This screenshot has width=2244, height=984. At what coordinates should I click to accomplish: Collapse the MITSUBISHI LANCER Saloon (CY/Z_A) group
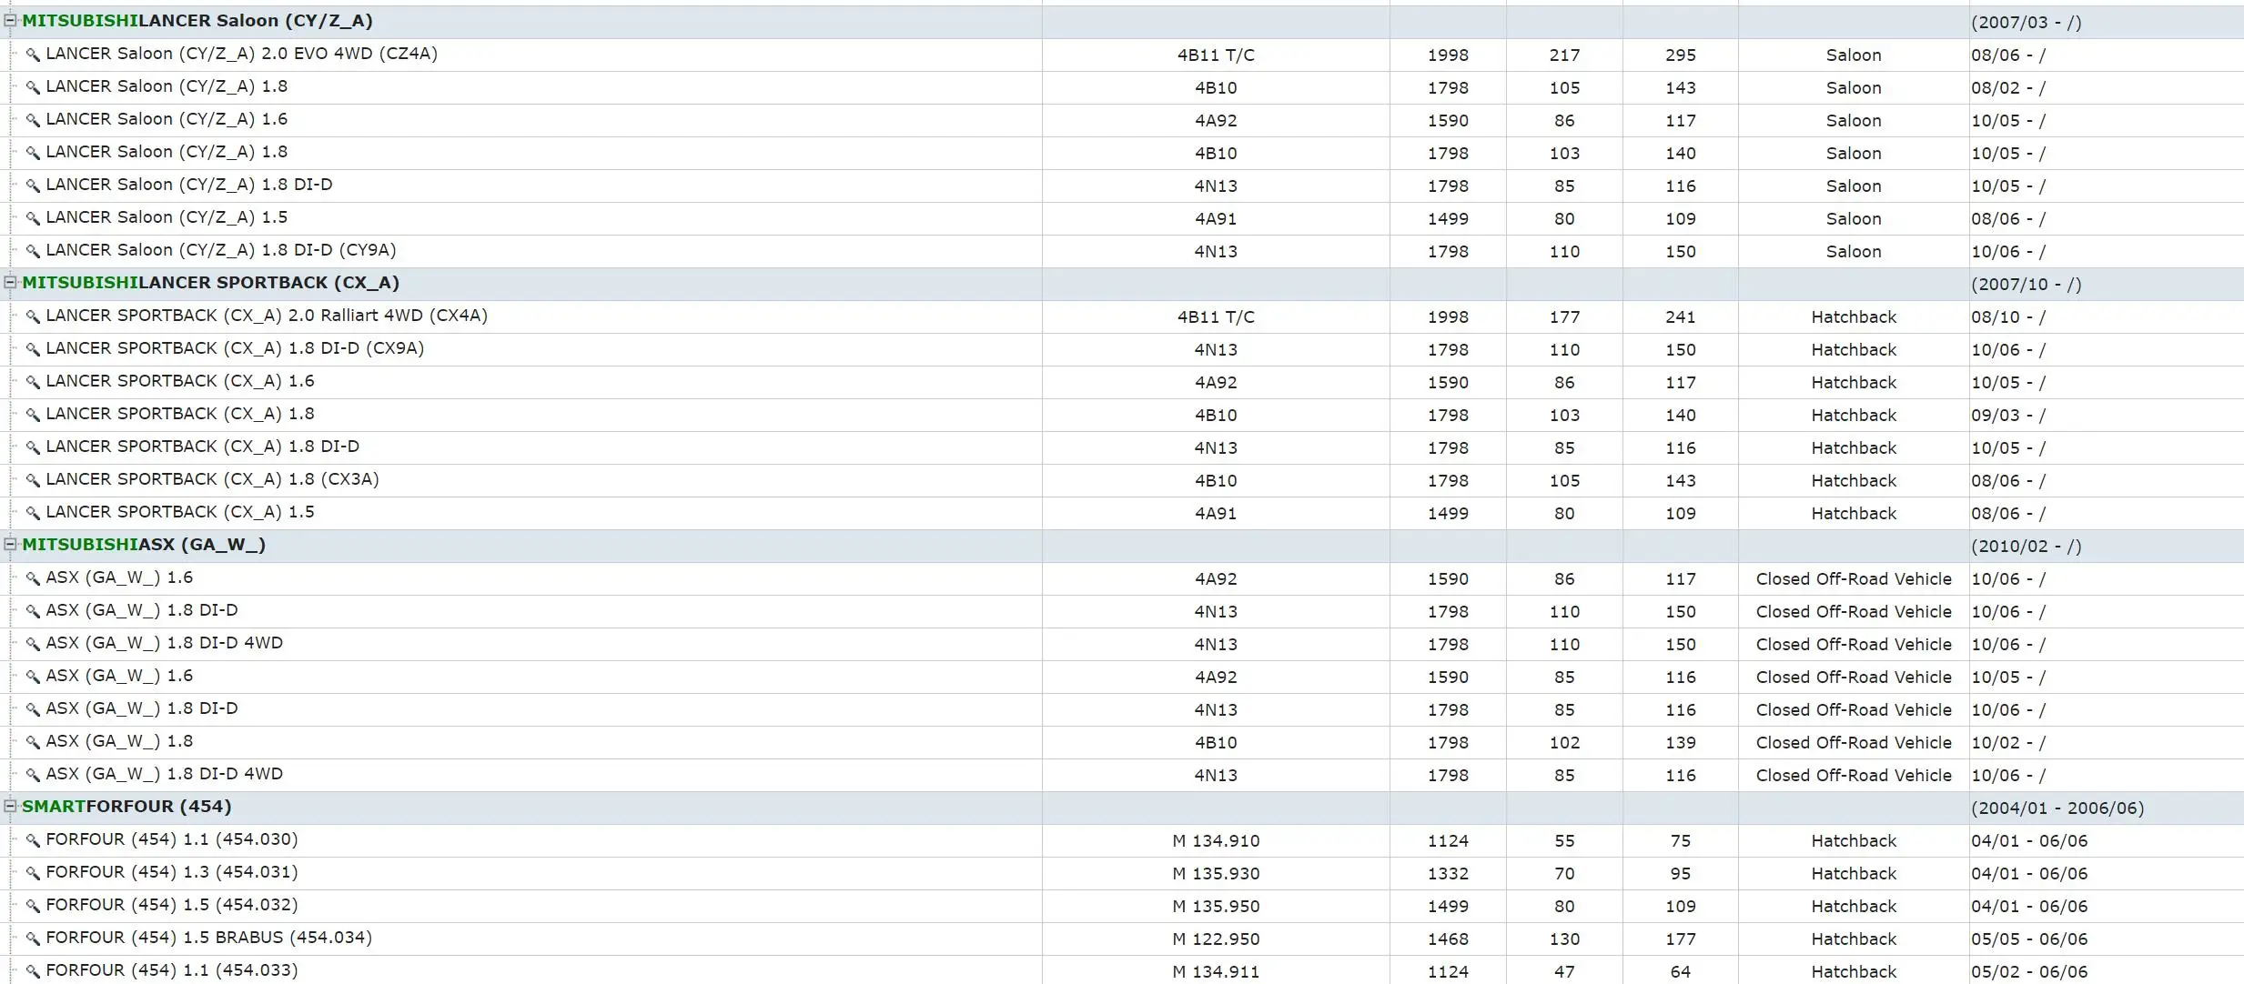click(10, 20)
